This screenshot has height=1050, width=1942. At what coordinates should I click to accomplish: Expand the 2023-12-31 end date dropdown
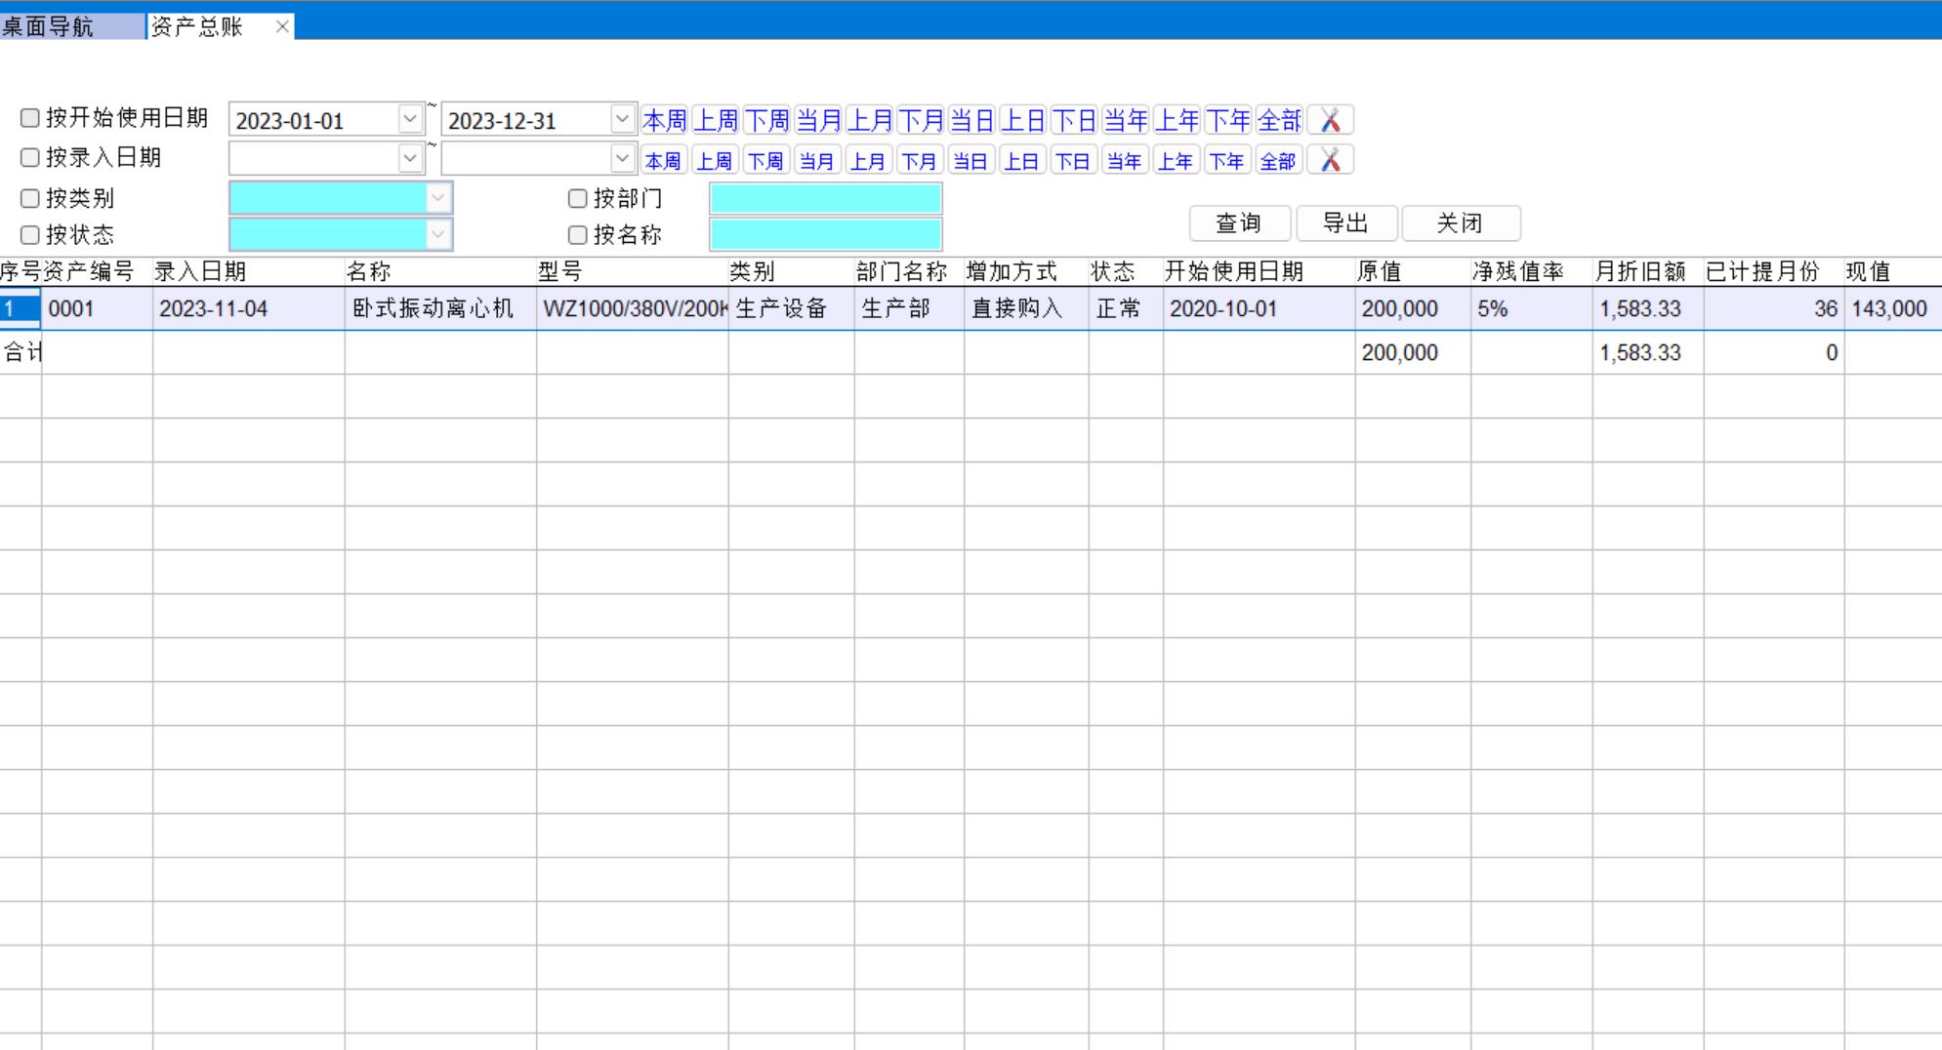click(622, 120)
